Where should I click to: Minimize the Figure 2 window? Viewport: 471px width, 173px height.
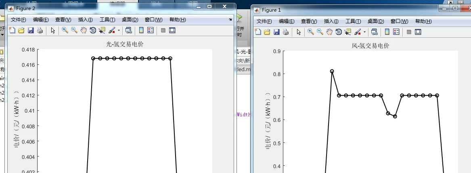tap(199, 6)
